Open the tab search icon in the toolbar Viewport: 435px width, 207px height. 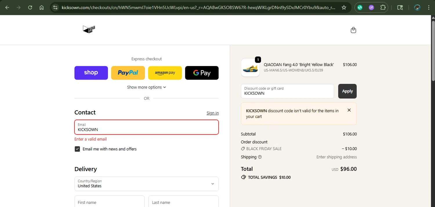(400, 8)
